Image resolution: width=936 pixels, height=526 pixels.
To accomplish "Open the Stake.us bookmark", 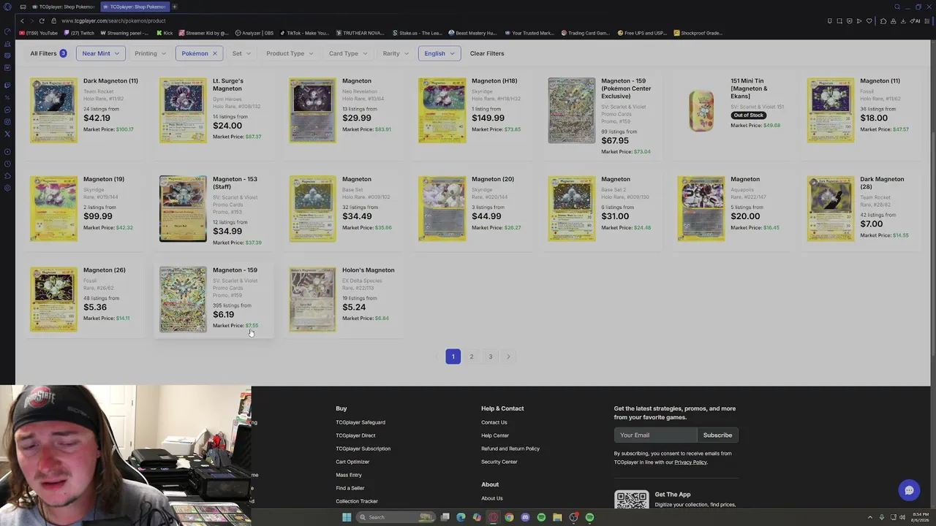I will point(417,33).
